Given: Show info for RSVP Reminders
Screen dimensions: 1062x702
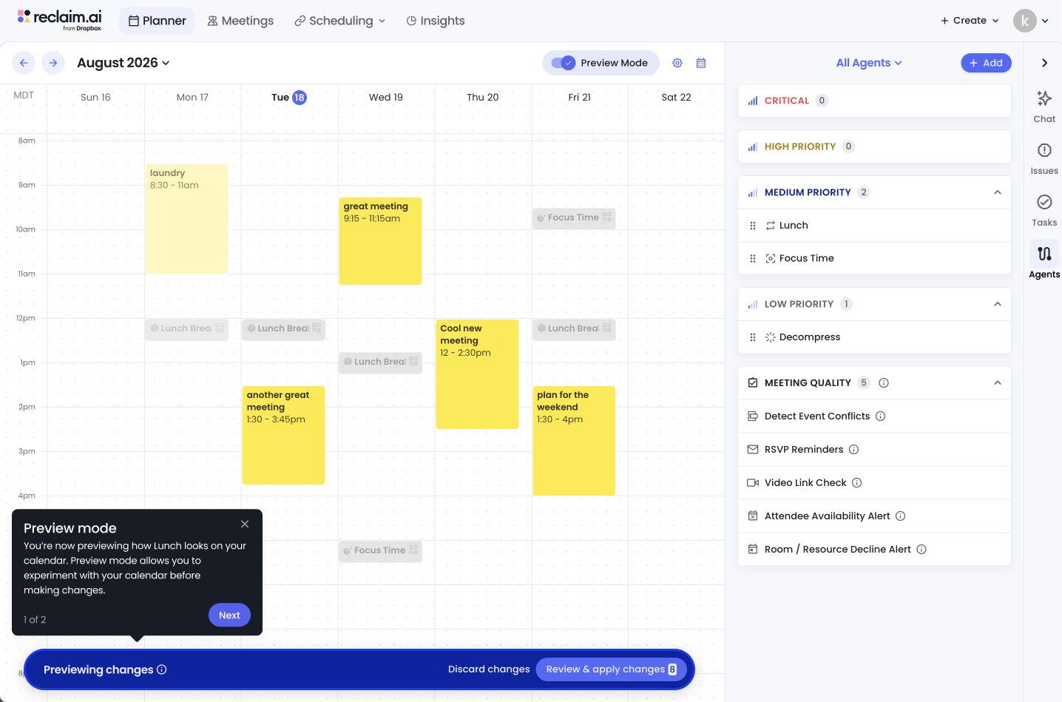Looking at the screenshot, I should (x=853, y=449).
